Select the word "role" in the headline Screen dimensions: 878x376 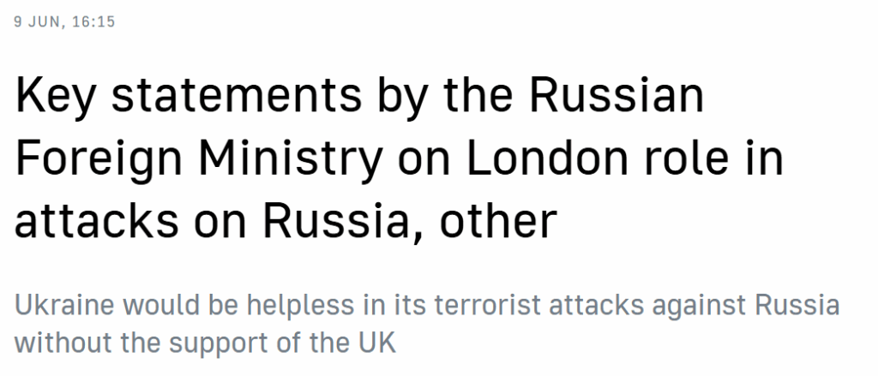(x=686, y=158)
